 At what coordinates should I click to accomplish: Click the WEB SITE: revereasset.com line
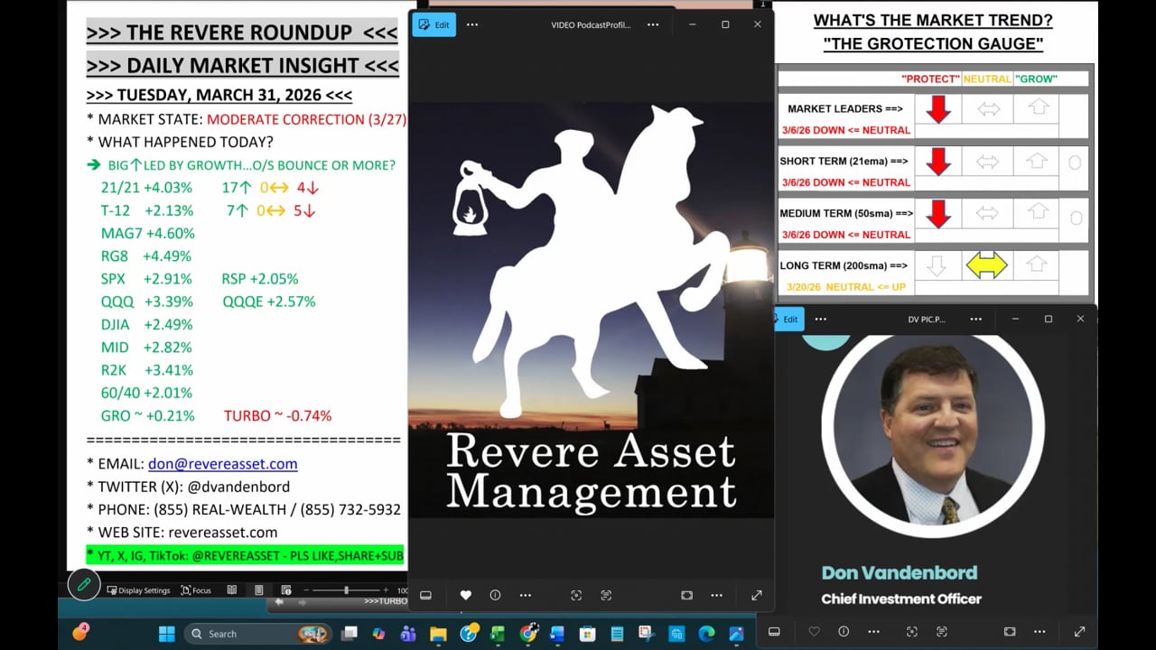pyautogui.click(x=182, y=533)
